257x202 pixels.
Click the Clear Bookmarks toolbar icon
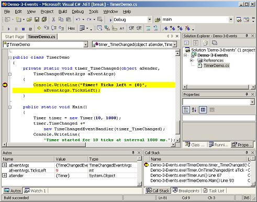tap(187, 28)
